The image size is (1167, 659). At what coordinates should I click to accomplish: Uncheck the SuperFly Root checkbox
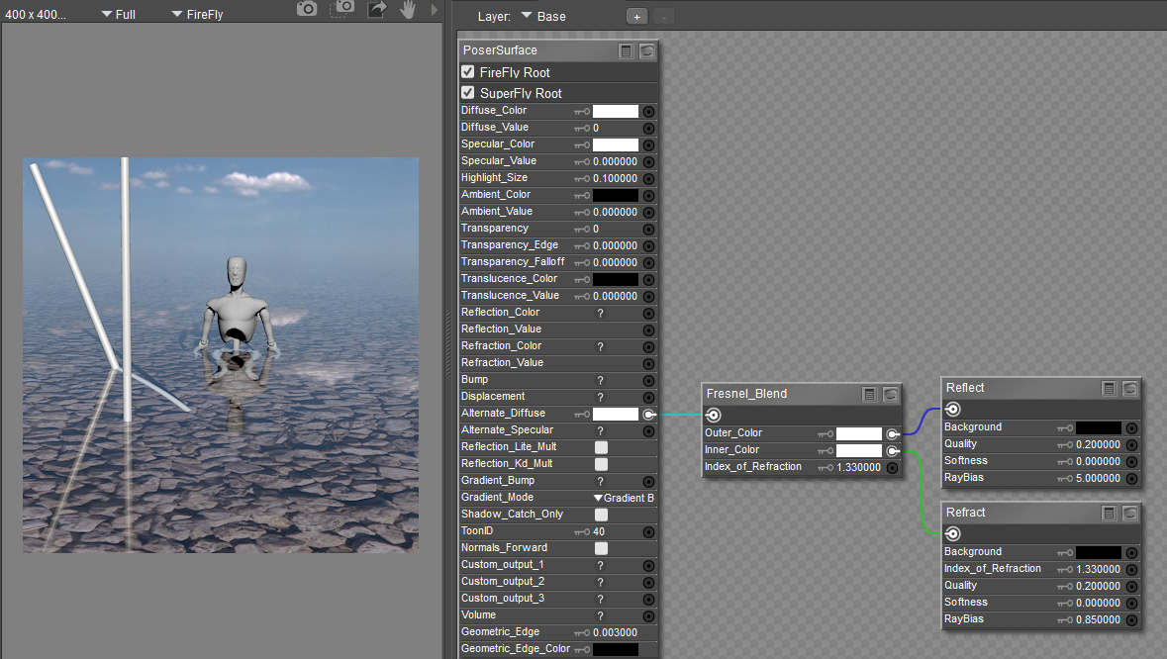(468, 93)
